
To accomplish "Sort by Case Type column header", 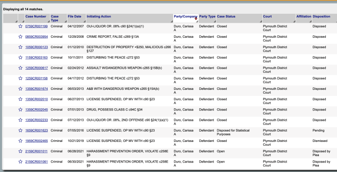I will tap(54, 18).
